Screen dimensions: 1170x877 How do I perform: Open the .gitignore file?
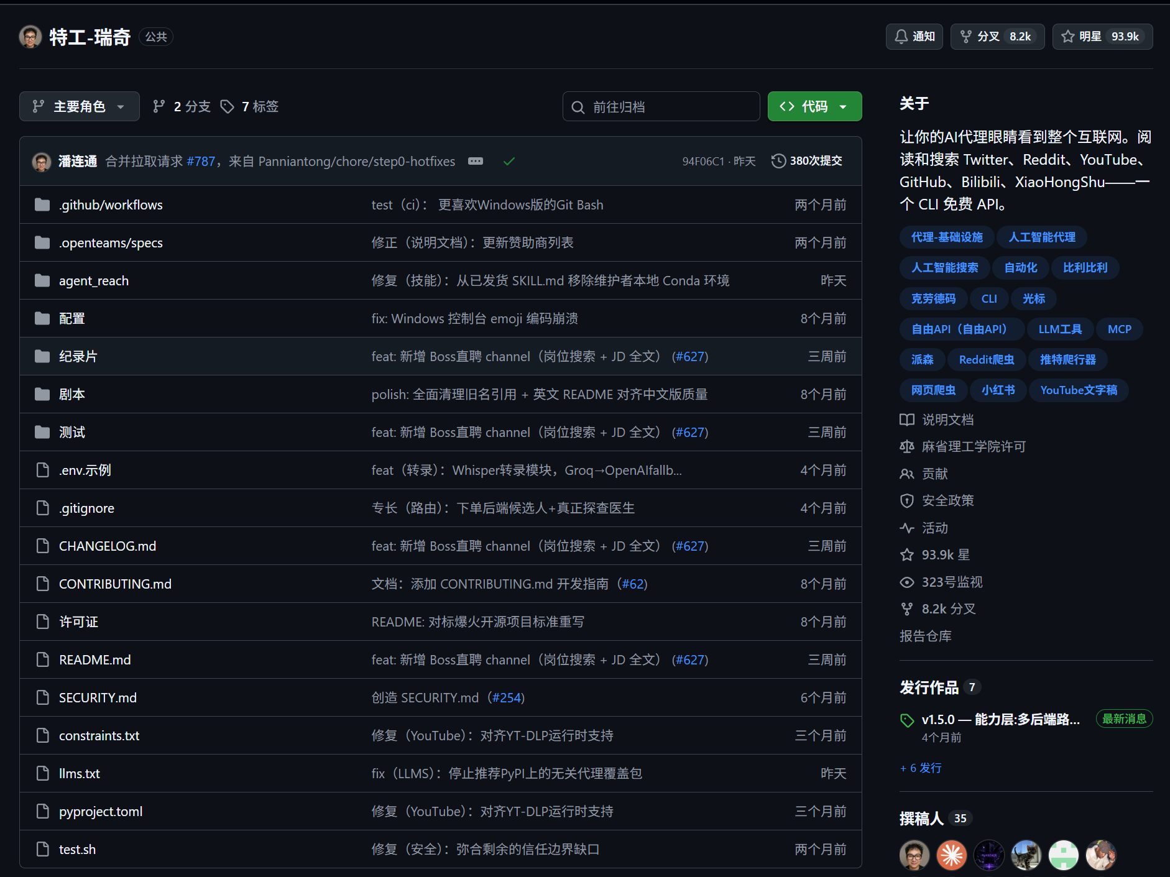coord(86,508)
